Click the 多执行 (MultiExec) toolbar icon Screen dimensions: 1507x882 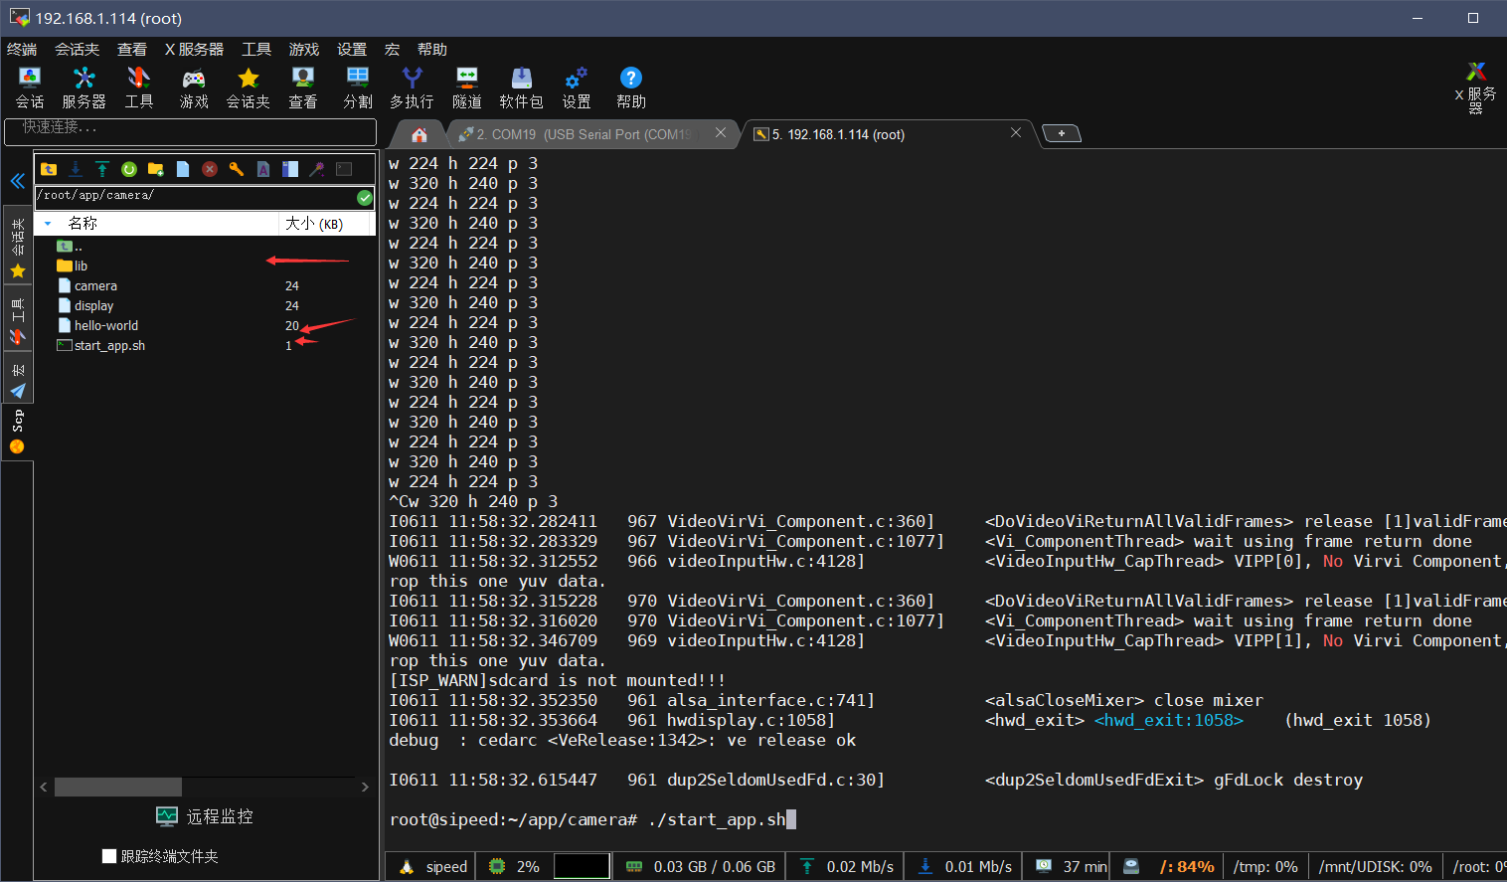(412, 88)
